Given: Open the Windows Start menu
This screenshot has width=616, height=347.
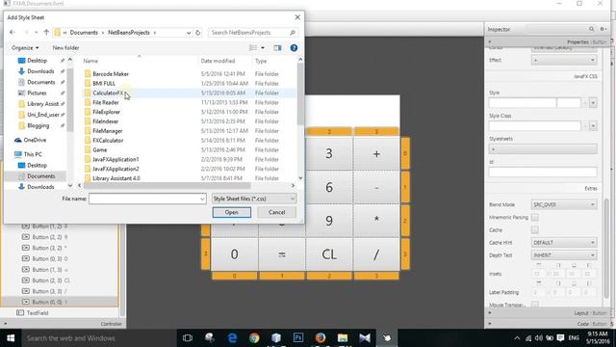Looking at the screenshot, I should click(x=11, y=338).
